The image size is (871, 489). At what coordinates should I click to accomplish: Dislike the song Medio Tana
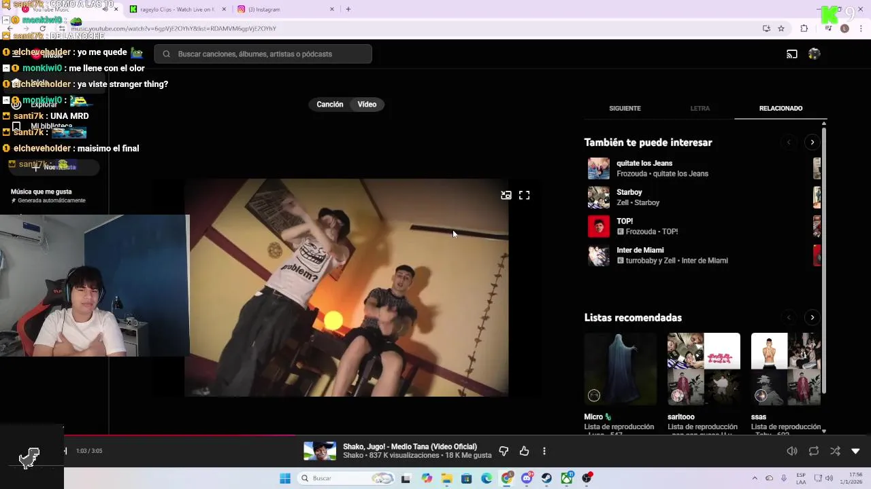504,451
